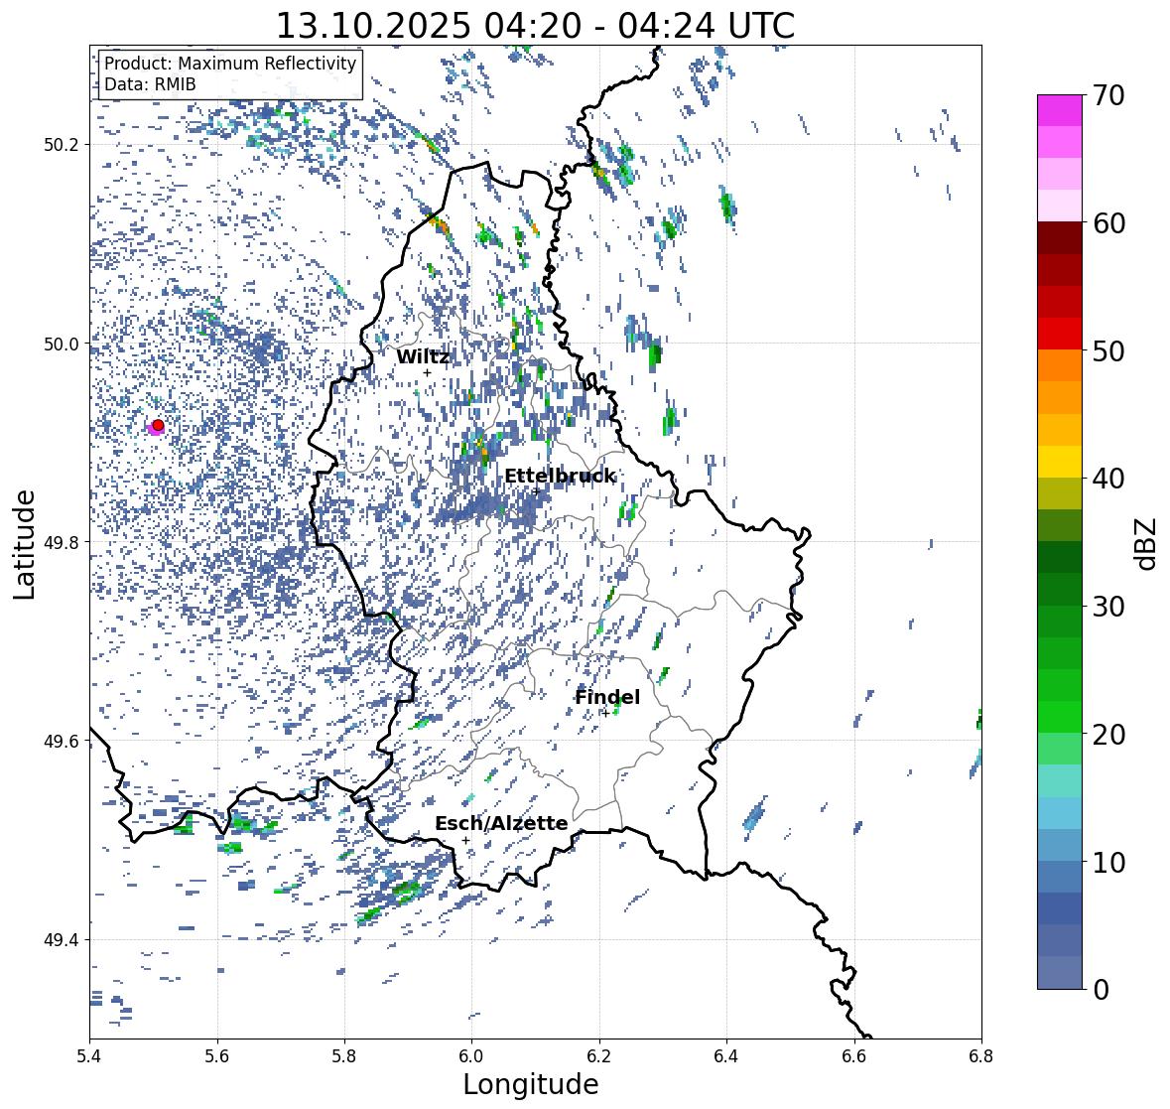Click the 'Product: Maximum Reflectivity' text

[x=230, y=64]
